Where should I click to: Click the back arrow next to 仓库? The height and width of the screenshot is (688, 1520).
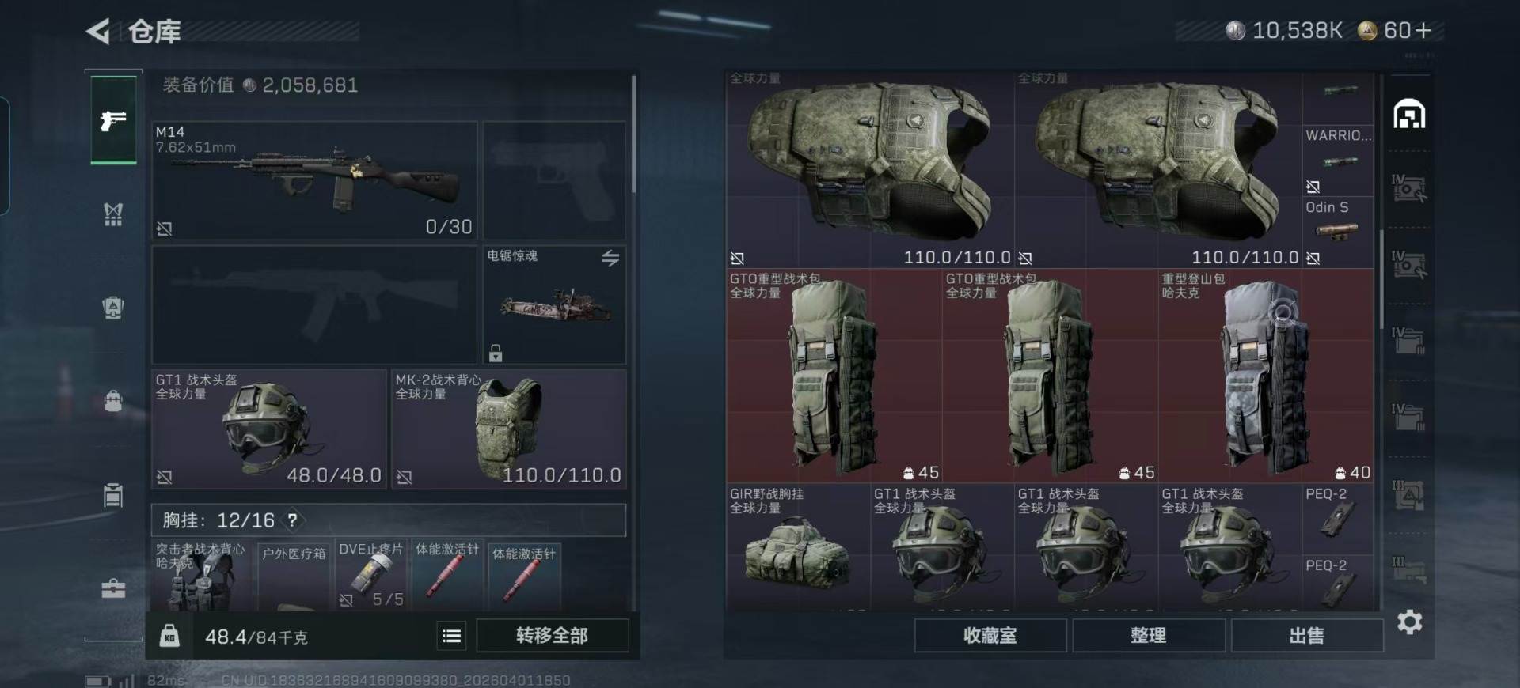pyautogui.click(x=98, y=31)
